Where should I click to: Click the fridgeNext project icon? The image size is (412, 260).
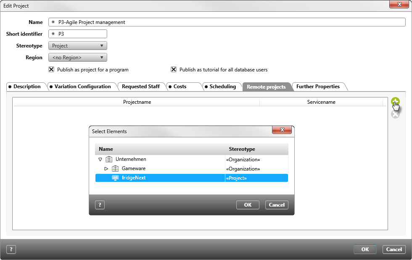pos(115,178)
